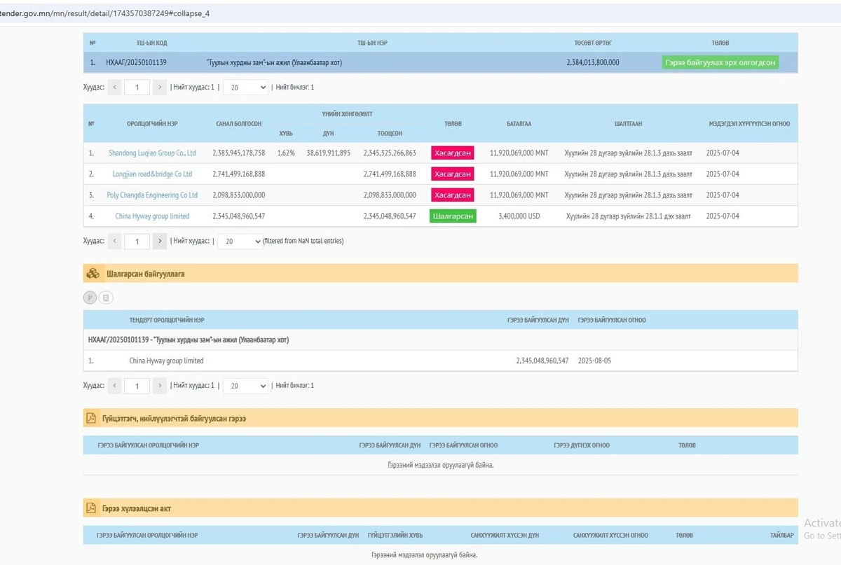Open Poly Changda Engineering Co Ltd link

coord(152,195)
